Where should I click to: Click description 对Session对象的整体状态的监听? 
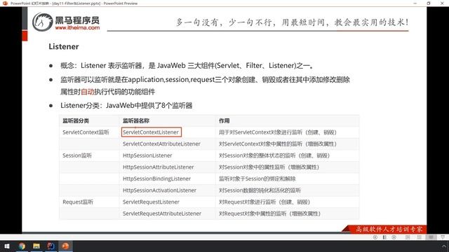(x=274, y=155)
